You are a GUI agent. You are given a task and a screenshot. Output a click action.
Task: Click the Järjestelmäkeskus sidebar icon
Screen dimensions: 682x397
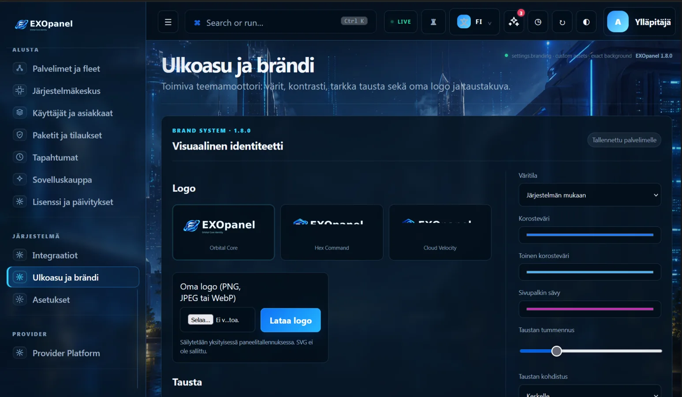(x=20, y=90)
